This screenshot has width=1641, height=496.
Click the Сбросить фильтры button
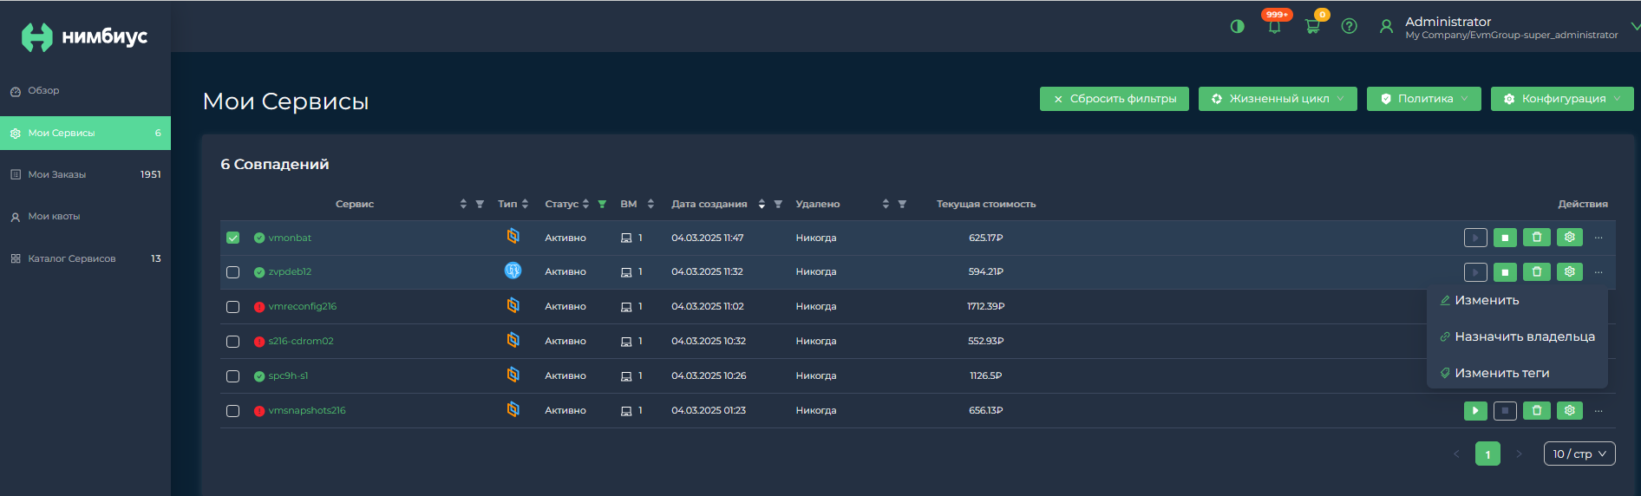pyautogui.click(x=1115, y=99)
